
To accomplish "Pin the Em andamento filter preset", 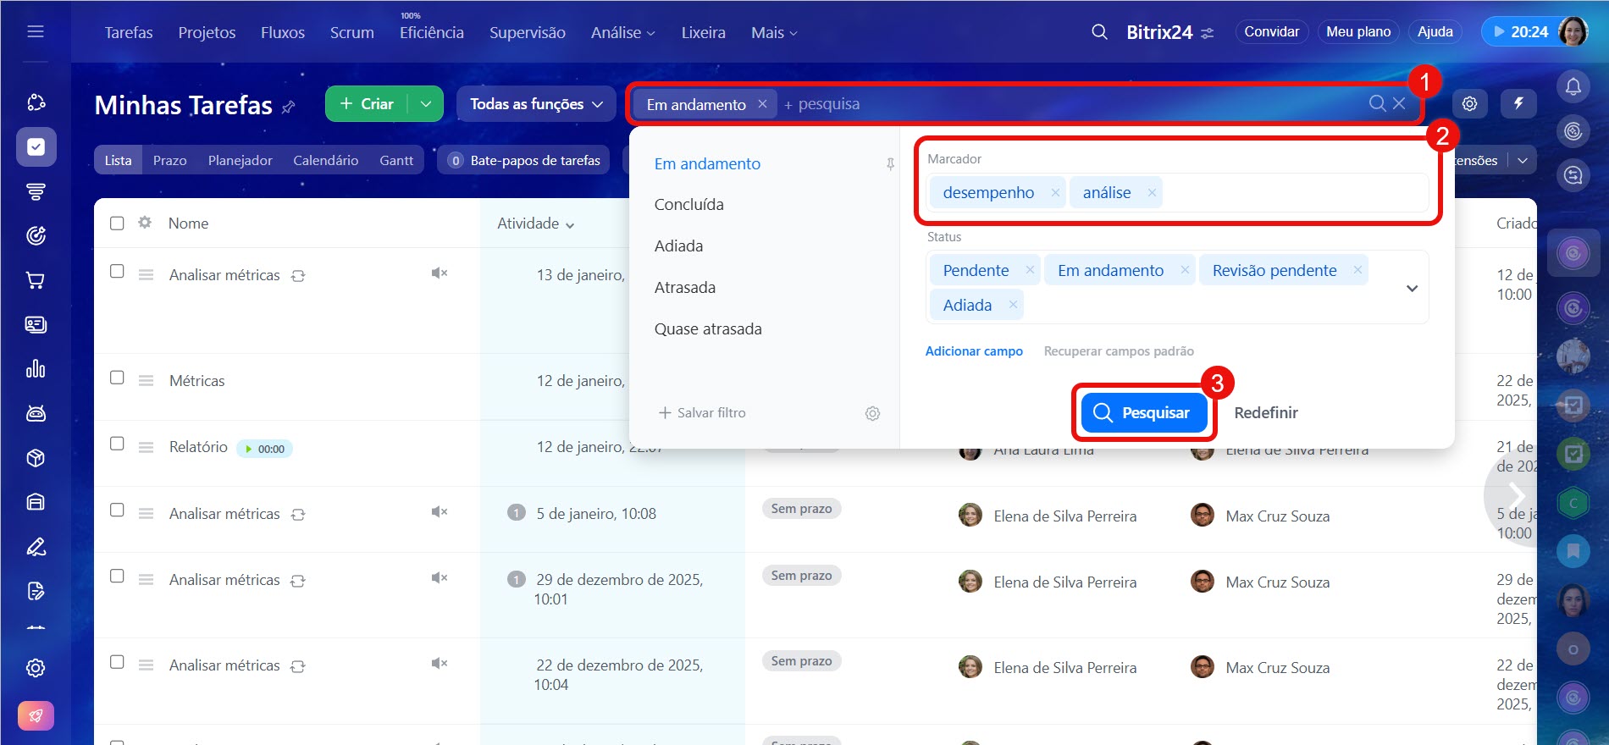I will click(890, 164).
